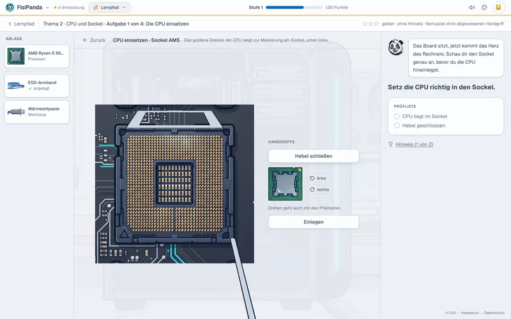Open the Datenschutz footer link
The height and width of the screenshot is (319, 511).
494,313
